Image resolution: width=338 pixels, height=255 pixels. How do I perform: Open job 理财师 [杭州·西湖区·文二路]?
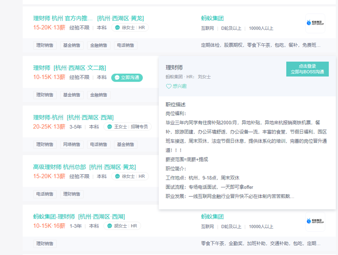tap(70, 68)
